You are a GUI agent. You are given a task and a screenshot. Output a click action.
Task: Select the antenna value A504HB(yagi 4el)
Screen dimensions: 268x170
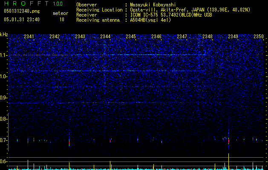coord(150,20)
